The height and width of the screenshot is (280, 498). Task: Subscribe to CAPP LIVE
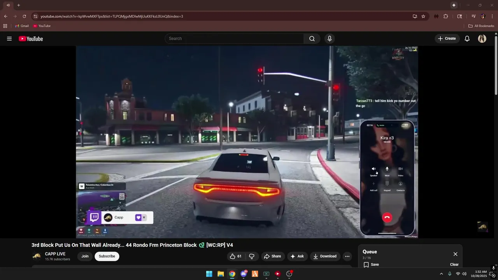[x=107, y=256]
